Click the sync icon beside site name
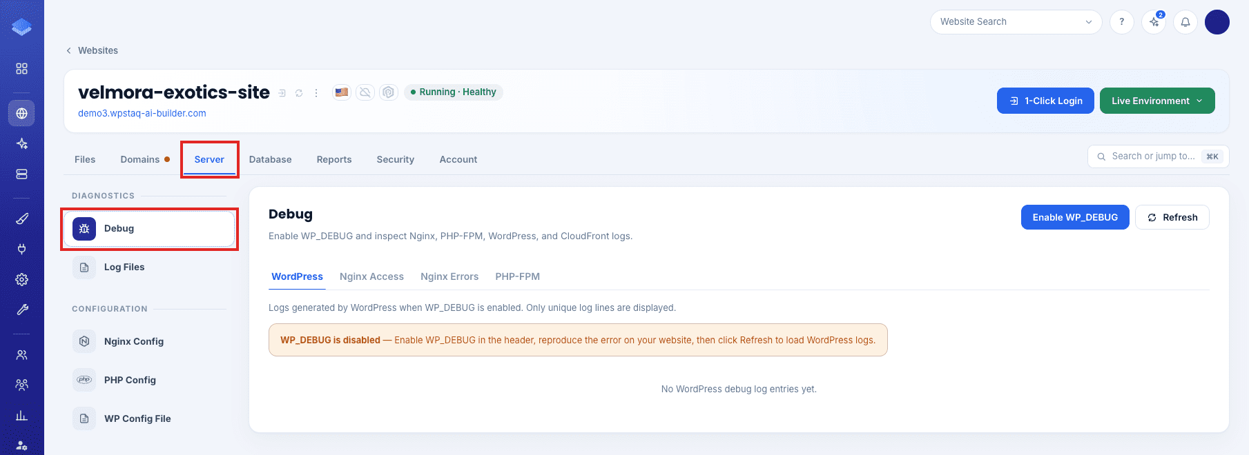Image resolution: width=1249 pixels, height=455 pixels. [x=299, y=93]
